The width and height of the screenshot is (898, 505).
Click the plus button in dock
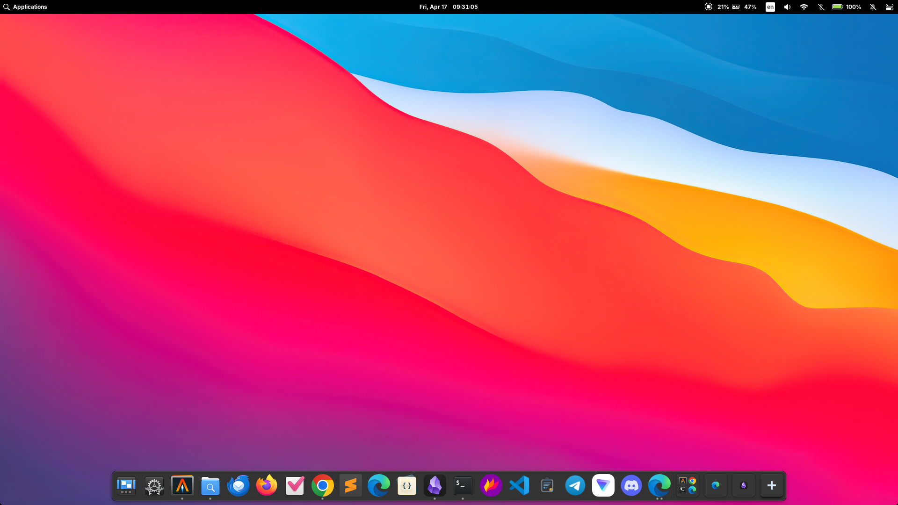pos(772,486)
